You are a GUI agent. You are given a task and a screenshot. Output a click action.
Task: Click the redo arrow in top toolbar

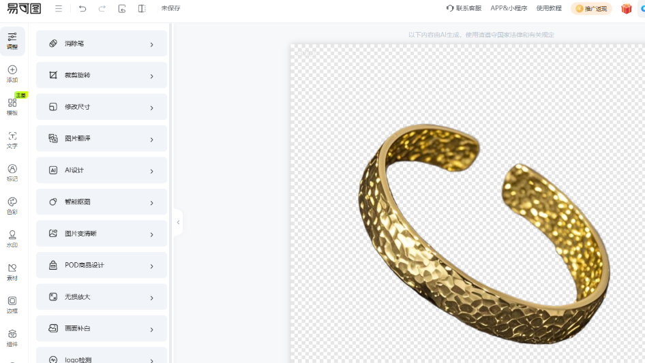click(x=102, y=9)
